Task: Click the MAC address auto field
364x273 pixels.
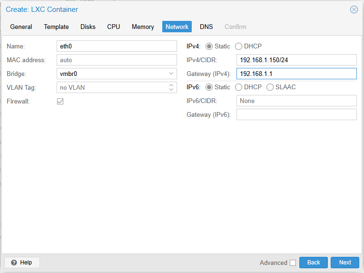Action: [117, 60]
